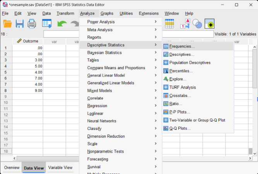The image size is (258, 174).
Task: Expand Compare Means and Proportions arrow
Action: point(155,68)
